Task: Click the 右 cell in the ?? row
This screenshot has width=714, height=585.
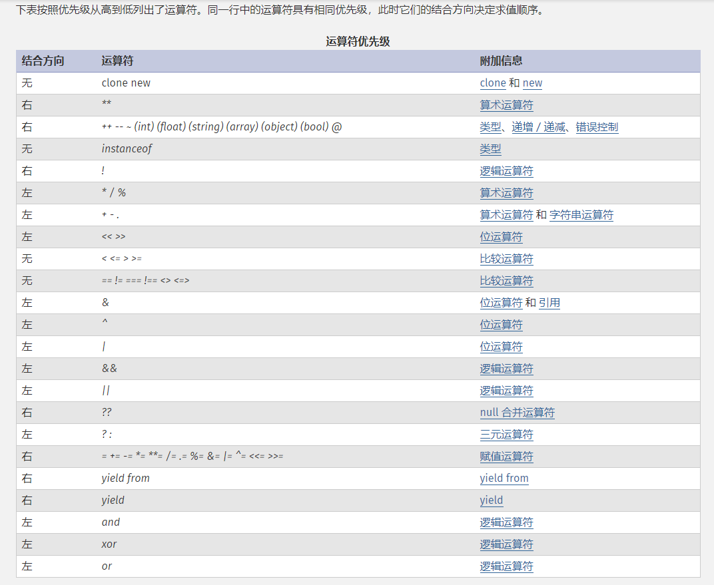Action: click(x=27, y=413)
